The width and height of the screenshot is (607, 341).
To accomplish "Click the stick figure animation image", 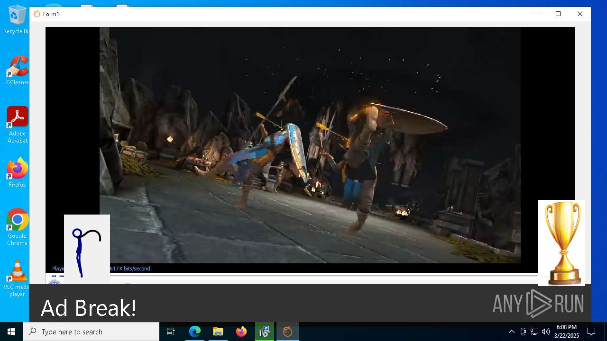I will [x=87, y=249].
